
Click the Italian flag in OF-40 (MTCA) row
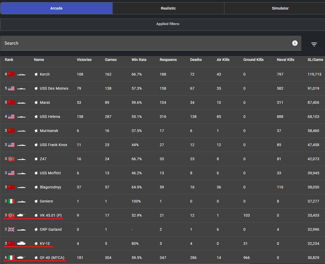coord(11,257)
